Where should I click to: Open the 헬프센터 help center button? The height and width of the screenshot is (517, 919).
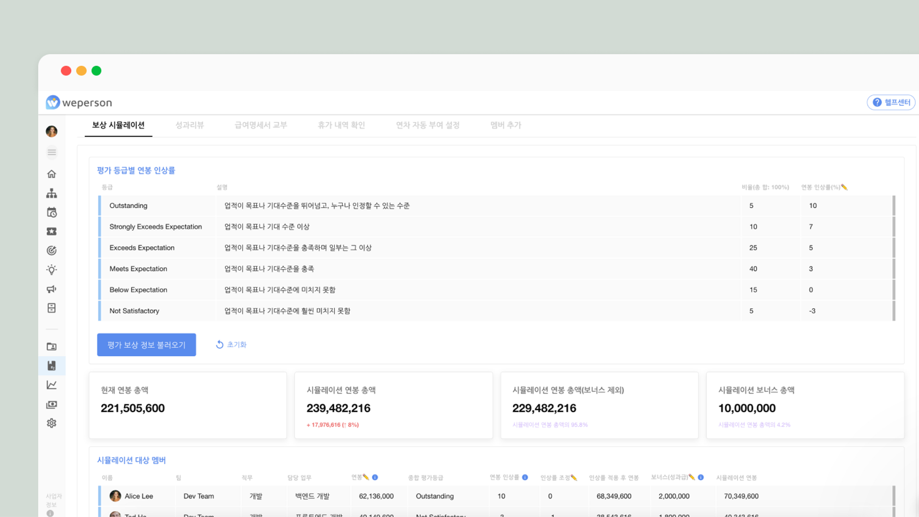(x=891, y=102)
